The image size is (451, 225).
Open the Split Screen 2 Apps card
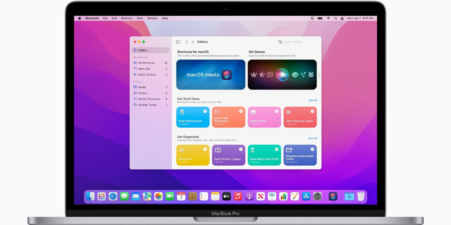tap(228, 155)
